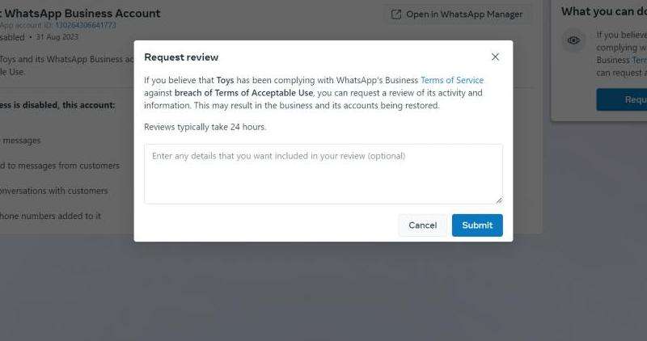
Task: Click the bold Toys business name
Action: tap(225, 80)
